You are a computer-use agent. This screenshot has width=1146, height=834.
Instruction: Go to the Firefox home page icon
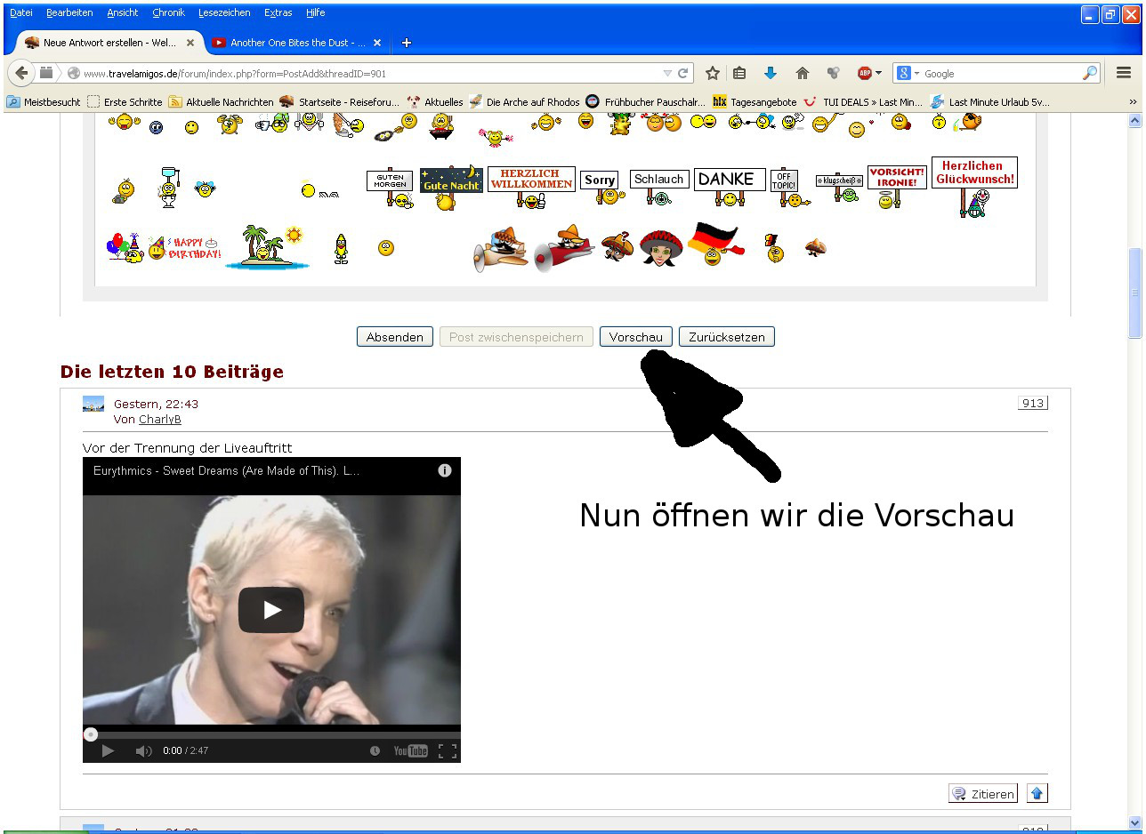click(802, 74)
